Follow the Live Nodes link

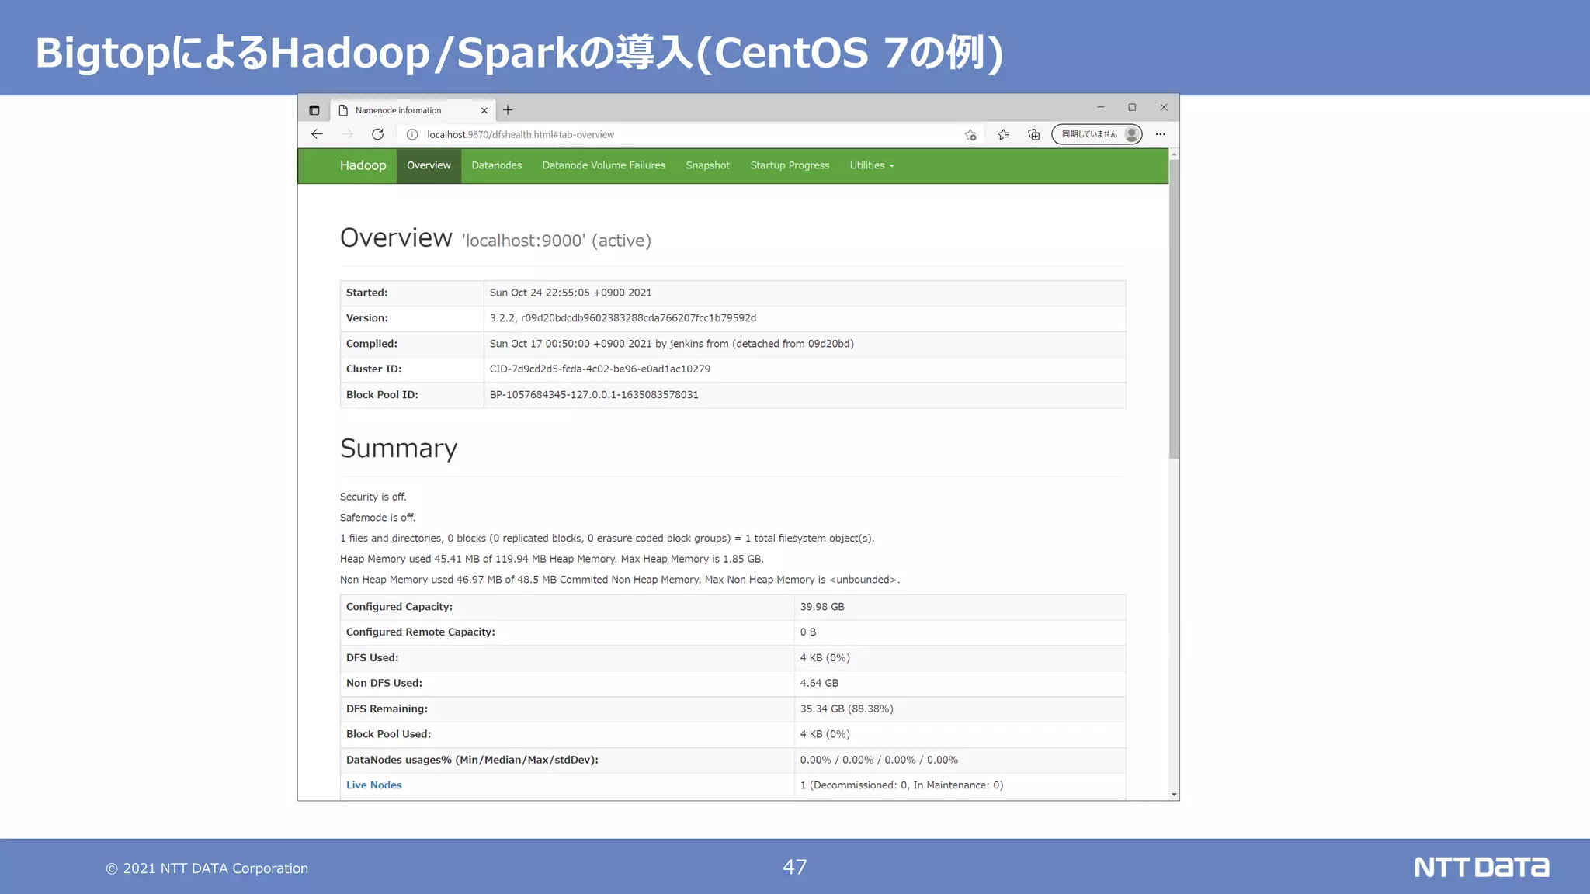[x=373, y=785]
